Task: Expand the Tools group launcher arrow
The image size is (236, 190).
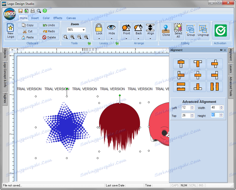Action: point(89,43)
